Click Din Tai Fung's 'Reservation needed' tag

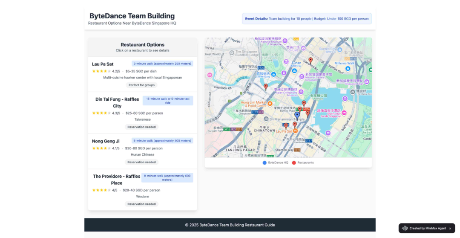(x=142, y=127)
